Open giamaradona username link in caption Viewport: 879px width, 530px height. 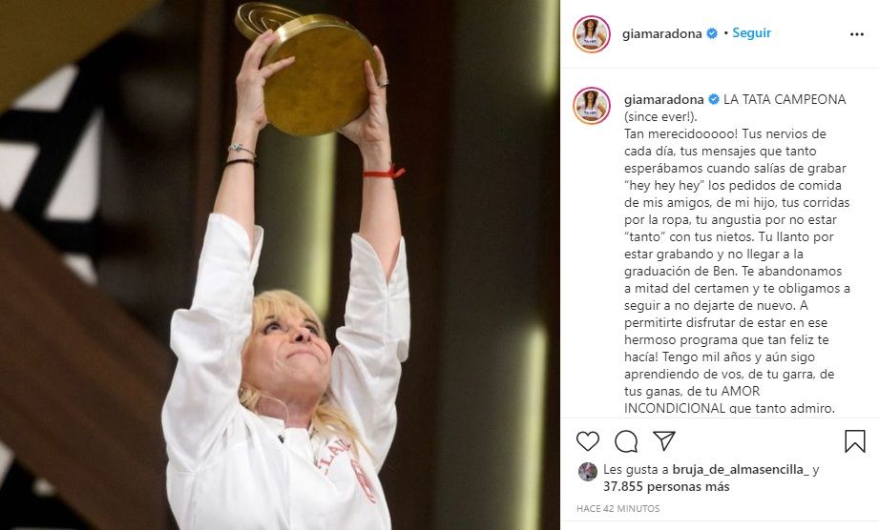[x=664, y=100]
